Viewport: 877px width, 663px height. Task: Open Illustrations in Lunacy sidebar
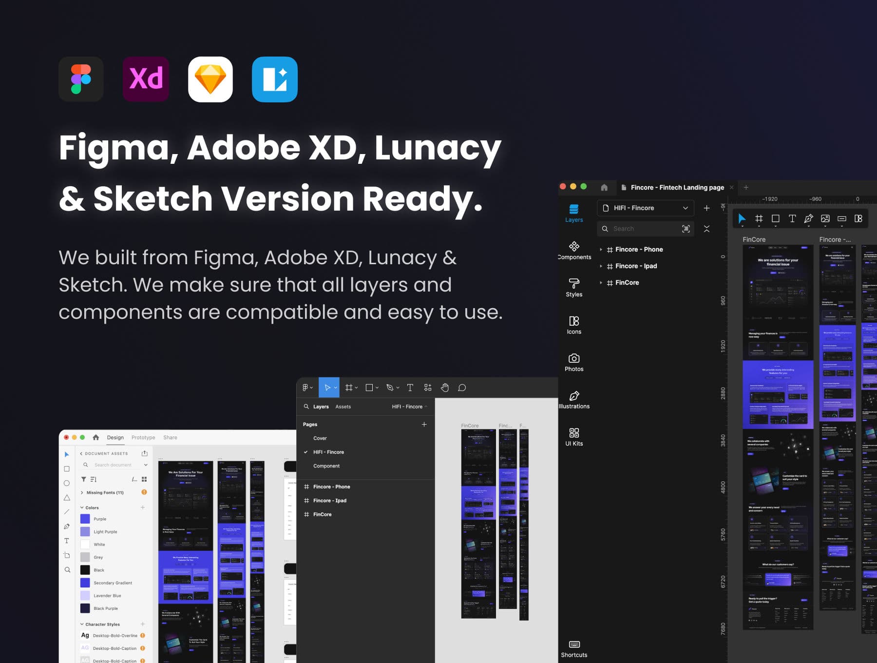[574, 400]
